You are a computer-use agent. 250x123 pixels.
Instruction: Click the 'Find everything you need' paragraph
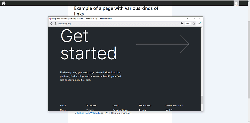click(91, 76)
